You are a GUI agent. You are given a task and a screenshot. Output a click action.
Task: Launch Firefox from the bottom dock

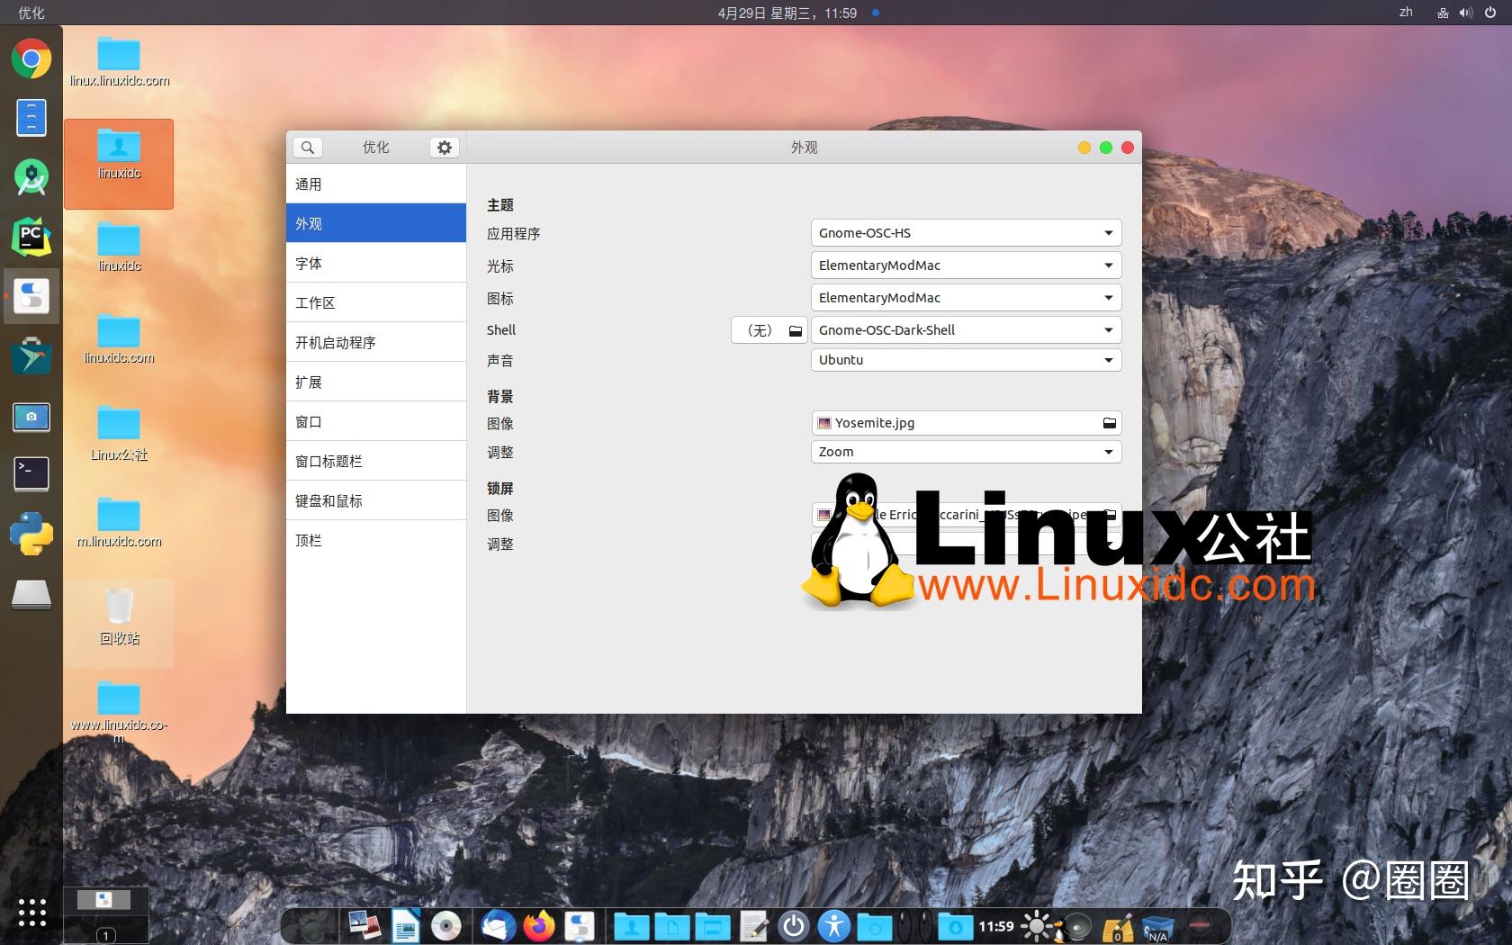pos(538,925)
